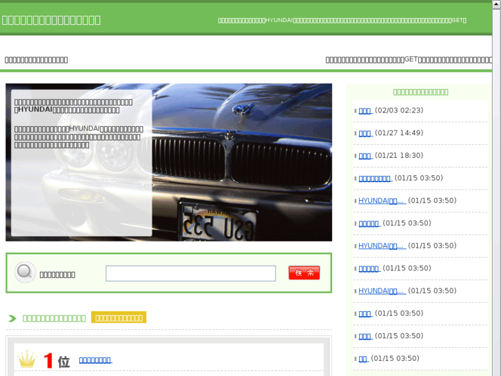Click the green sidebar heading text

coord(420,92)
